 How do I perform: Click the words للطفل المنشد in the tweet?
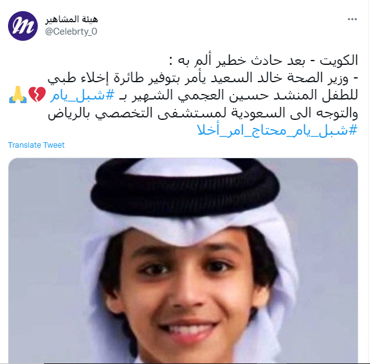[316, 95]
